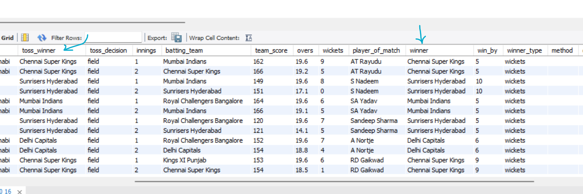Focus the Filter Rows input field
583x194 pixels.
point(114,38)
